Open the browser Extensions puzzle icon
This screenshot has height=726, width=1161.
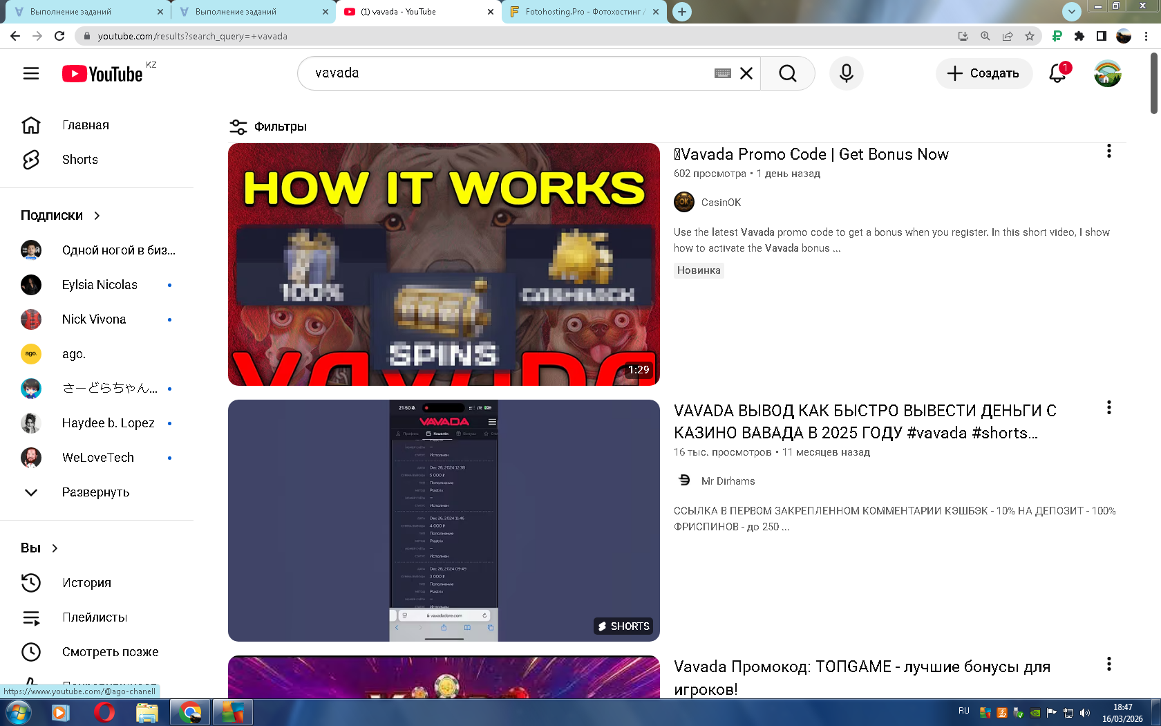click(x=1079, y=36)
